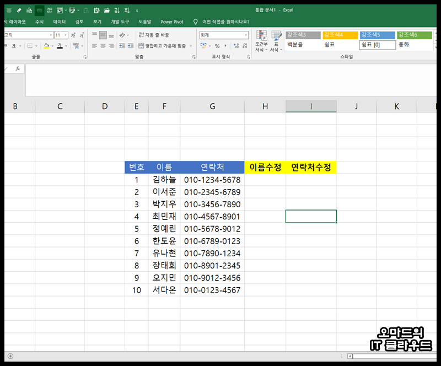Click sort descending icon in Quick Access Toolbar

pyautogui.click(x=127, y=10)
